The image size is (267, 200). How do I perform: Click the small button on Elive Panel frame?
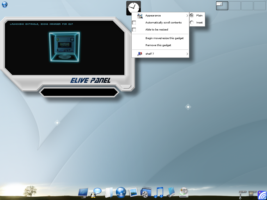pyautogui.click(x=126, y=86)
